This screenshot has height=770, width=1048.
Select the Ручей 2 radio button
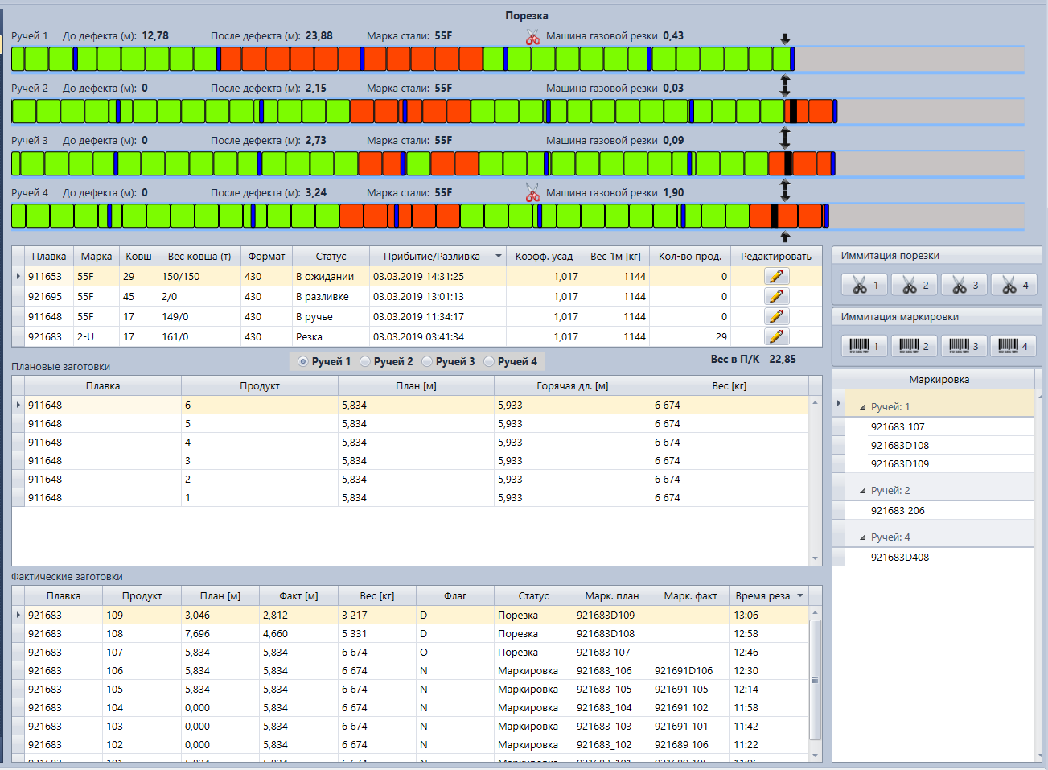366,362
